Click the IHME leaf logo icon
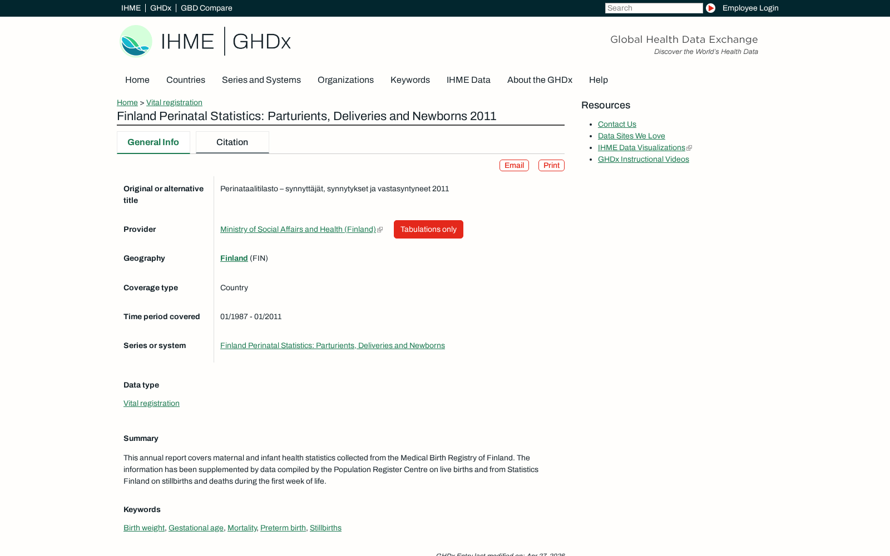This screenshot has height=556, width=890. pos(136,41)
